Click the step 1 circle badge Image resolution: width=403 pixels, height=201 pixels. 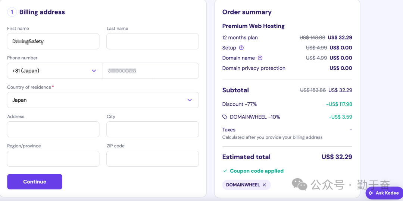pos(12,12)
